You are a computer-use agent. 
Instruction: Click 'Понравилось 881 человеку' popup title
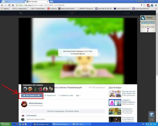click(x=33, y=85)
